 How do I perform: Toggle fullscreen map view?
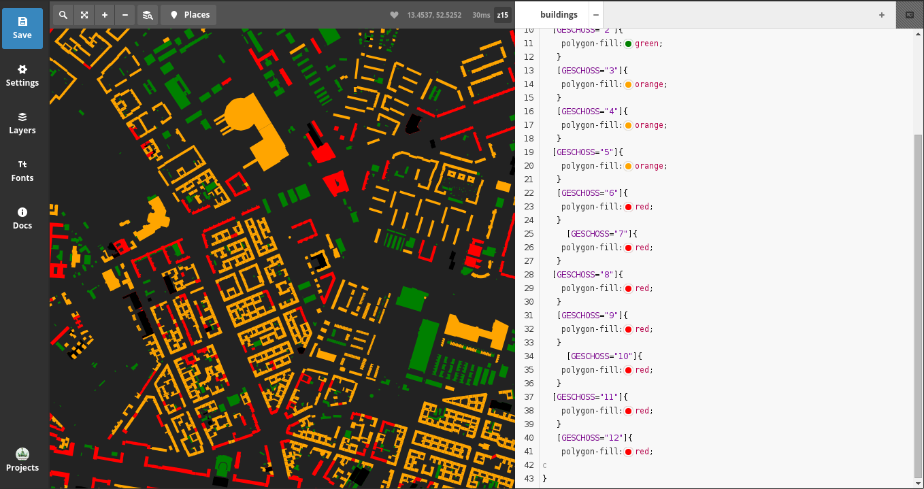pyautogui.click(x=84, y=15)
